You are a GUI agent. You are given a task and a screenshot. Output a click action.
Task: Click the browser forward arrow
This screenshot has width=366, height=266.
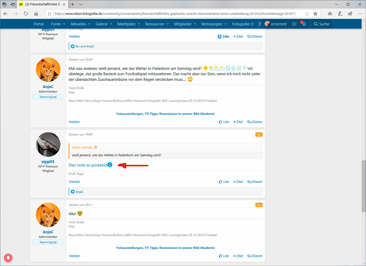click(x=16, y=14)
